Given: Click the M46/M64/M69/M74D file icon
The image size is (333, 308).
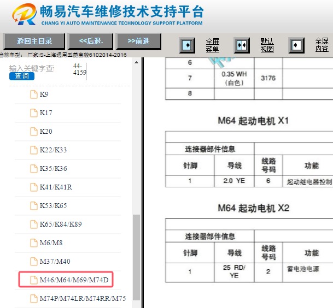Looking at the screenshot, I should [x=34, y=280].
